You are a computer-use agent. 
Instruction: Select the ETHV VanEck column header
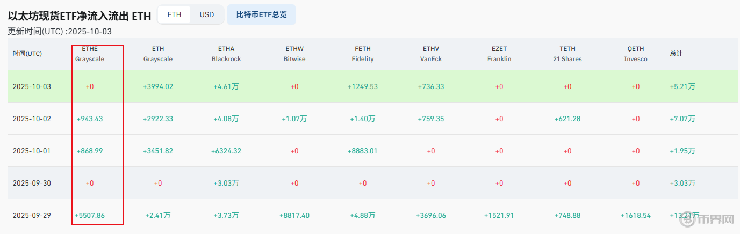pos(431,54)
